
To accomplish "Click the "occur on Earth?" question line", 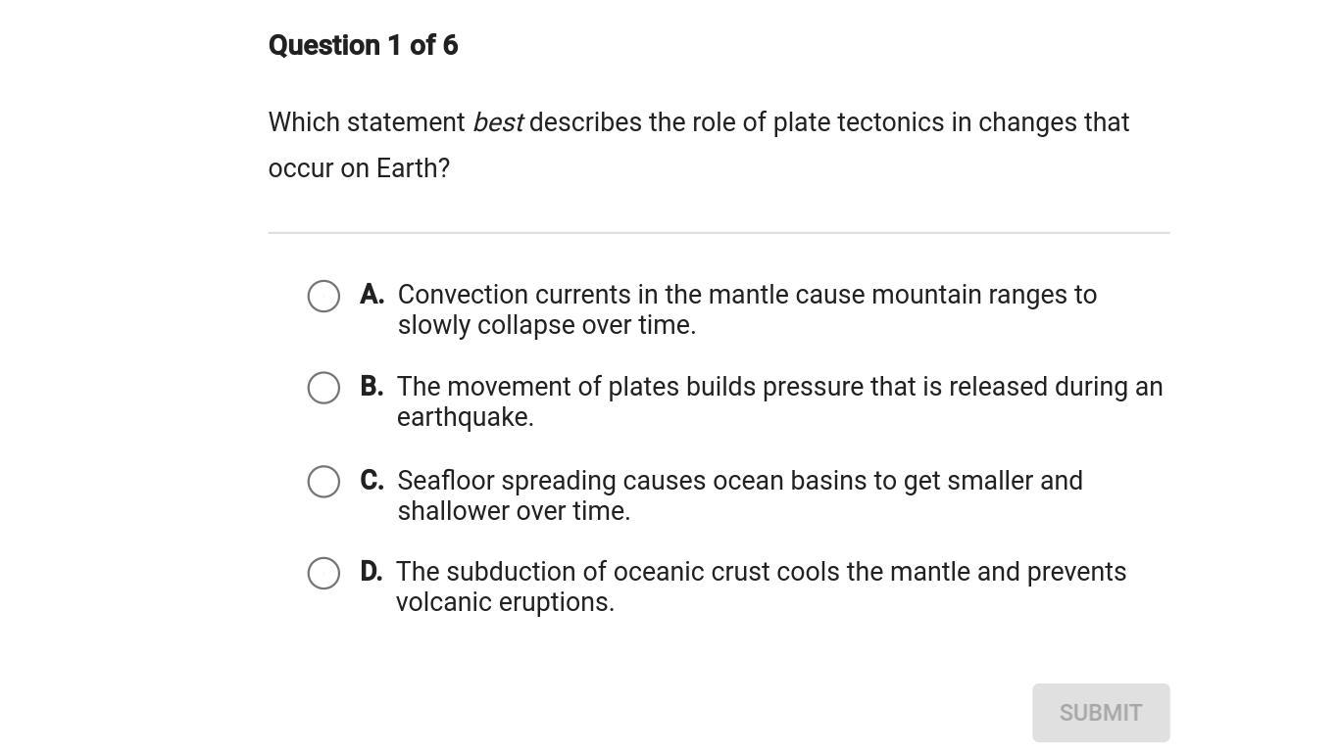I will [x=359, y=168].
